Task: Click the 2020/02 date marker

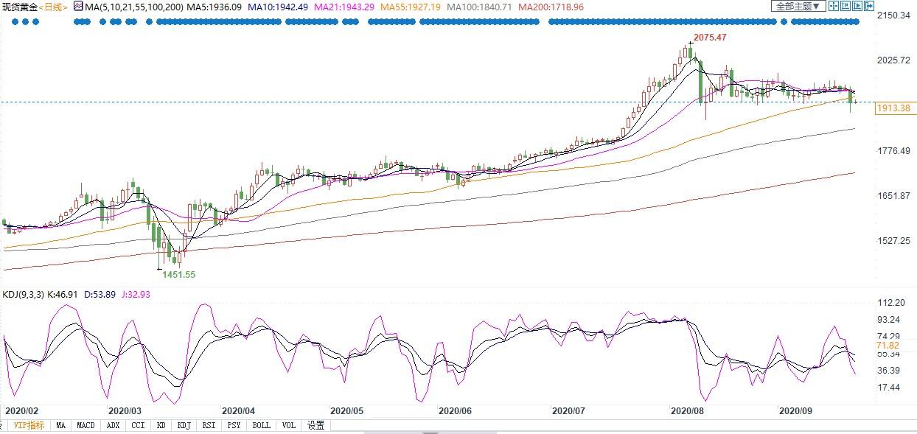Action: (x=21, y=410)
